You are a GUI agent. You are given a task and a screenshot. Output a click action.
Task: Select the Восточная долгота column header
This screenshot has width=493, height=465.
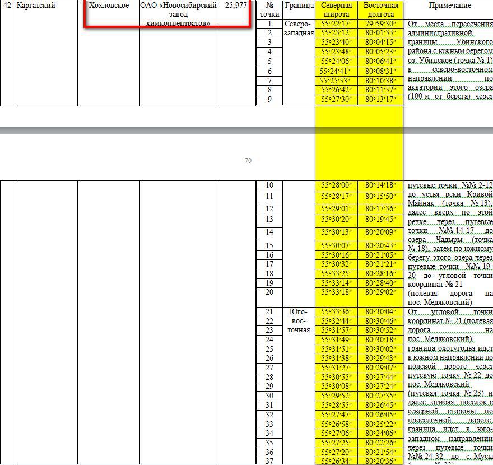(x=380, y=10)
